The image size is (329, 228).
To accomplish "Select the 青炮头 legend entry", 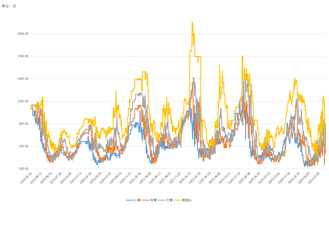I will pos(187,200).
